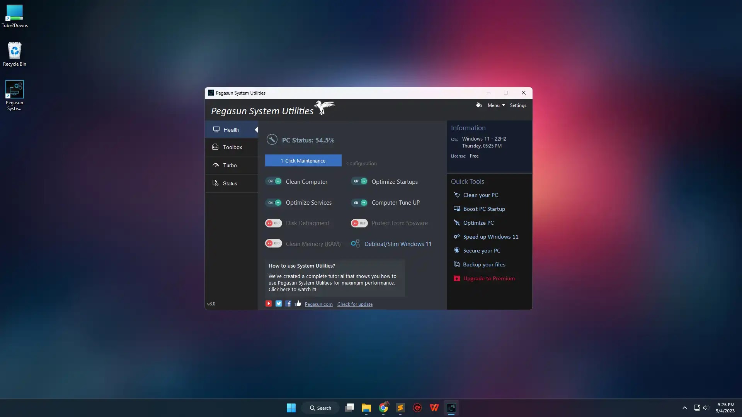Turn off the Optimize Services toggle
The width and height of the screenshot is (742, 417).
pyautogui.click(x=274, y=203)
